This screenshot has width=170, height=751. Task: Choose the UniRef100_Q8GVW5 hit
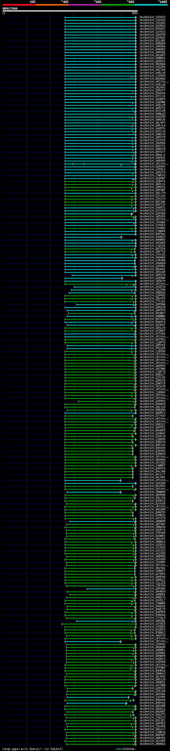click(x=152, y=705)
